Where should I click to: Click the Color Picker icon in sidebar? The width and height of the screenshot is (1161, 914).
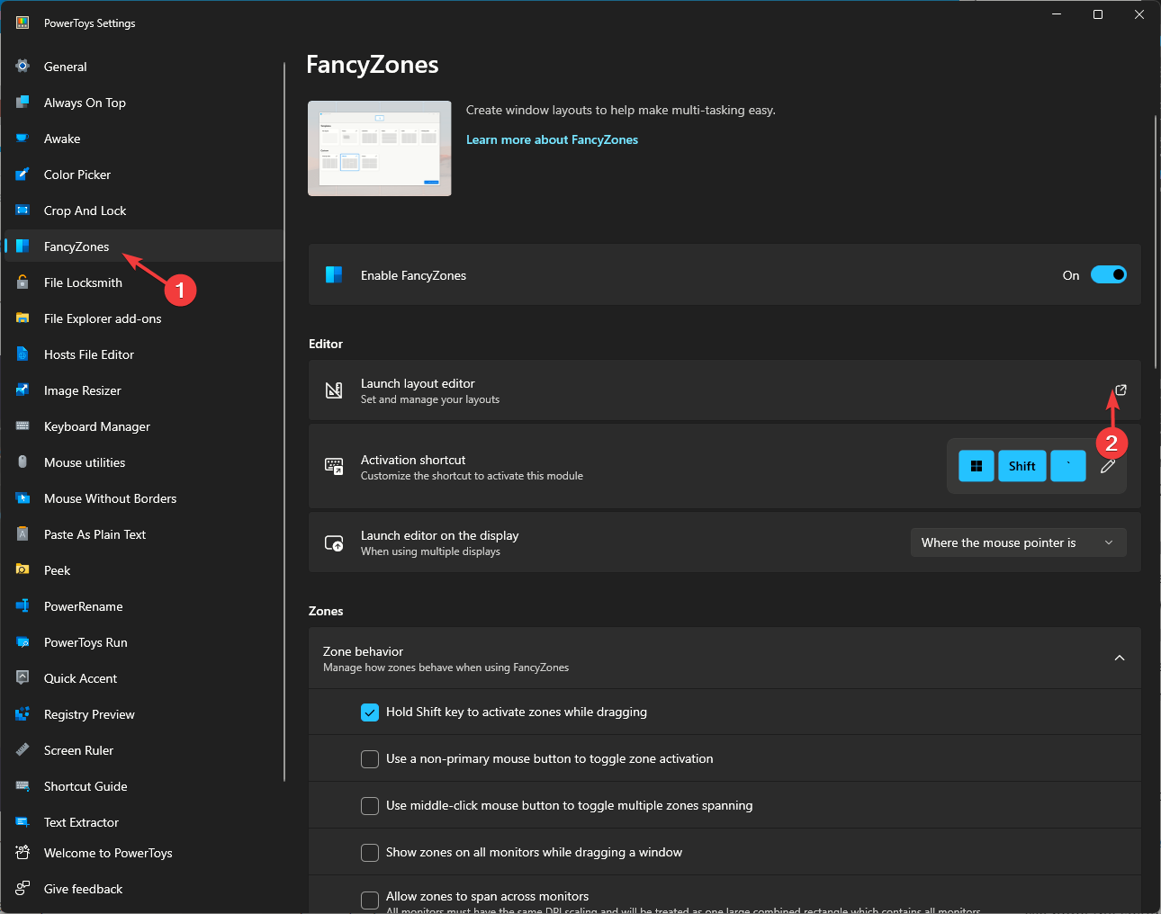pos(22,175)
